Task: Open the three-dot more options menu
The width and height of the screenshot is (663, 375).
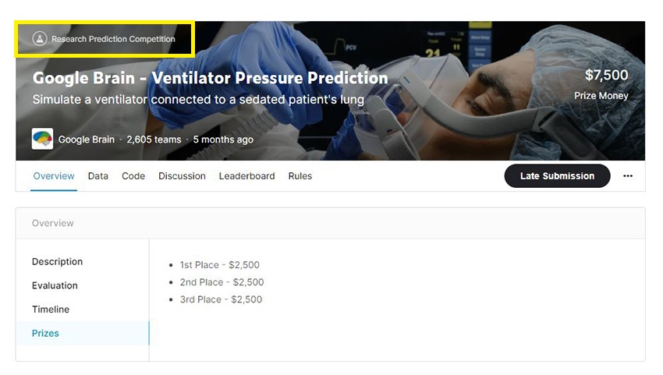Action: coord(628,176)
